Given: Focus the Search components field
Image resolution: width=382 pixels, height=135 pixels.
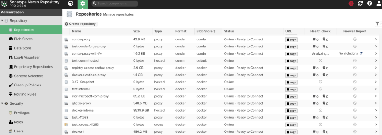Looking at the screenshot, I should (x=115, y=4).
